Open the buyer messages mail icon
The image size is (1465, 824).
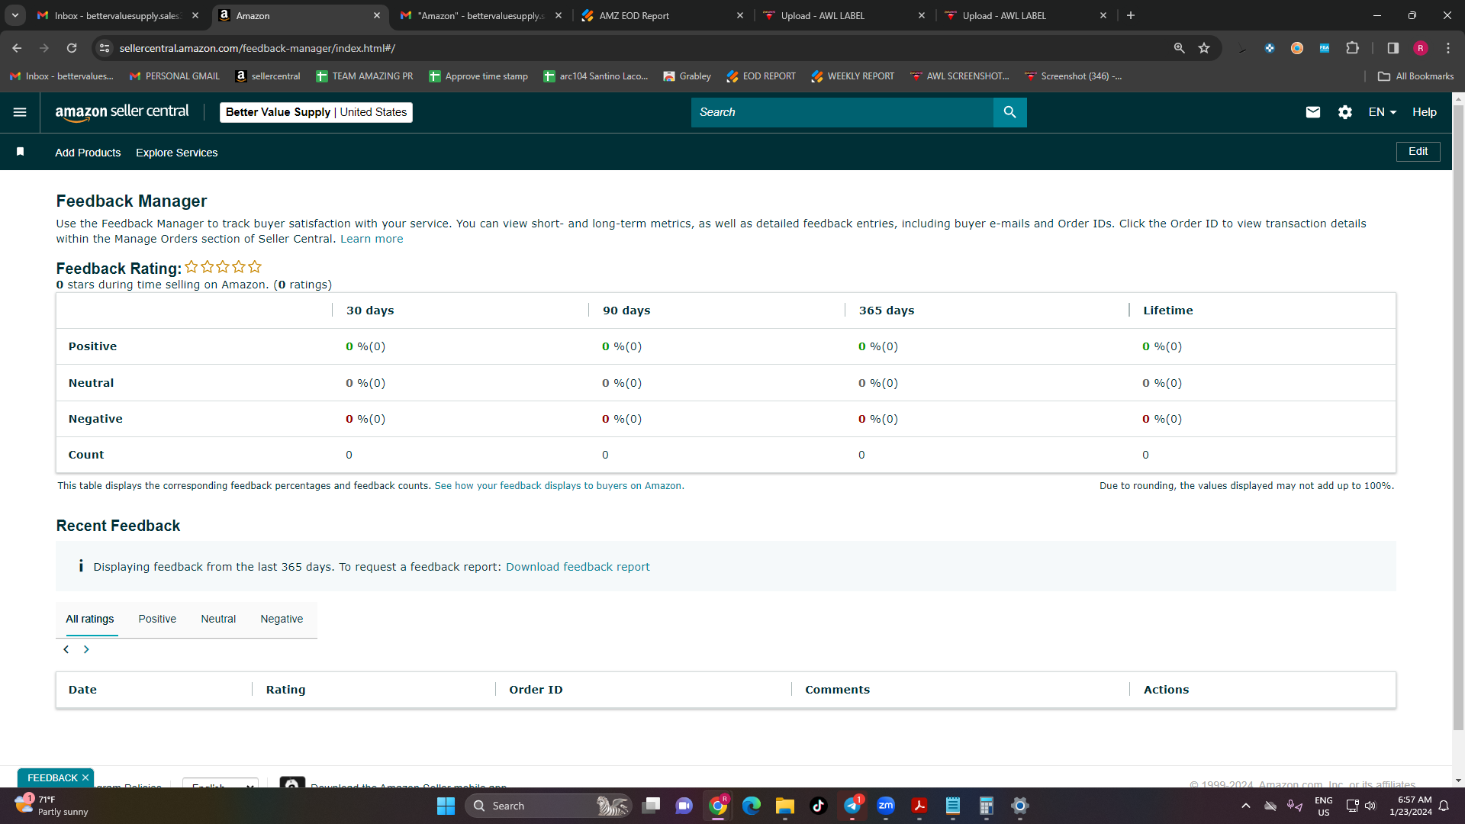[x=1312, y=112]
